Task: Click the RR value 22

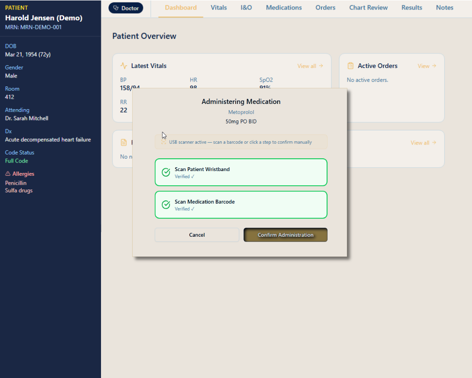Action: [123, 110]
